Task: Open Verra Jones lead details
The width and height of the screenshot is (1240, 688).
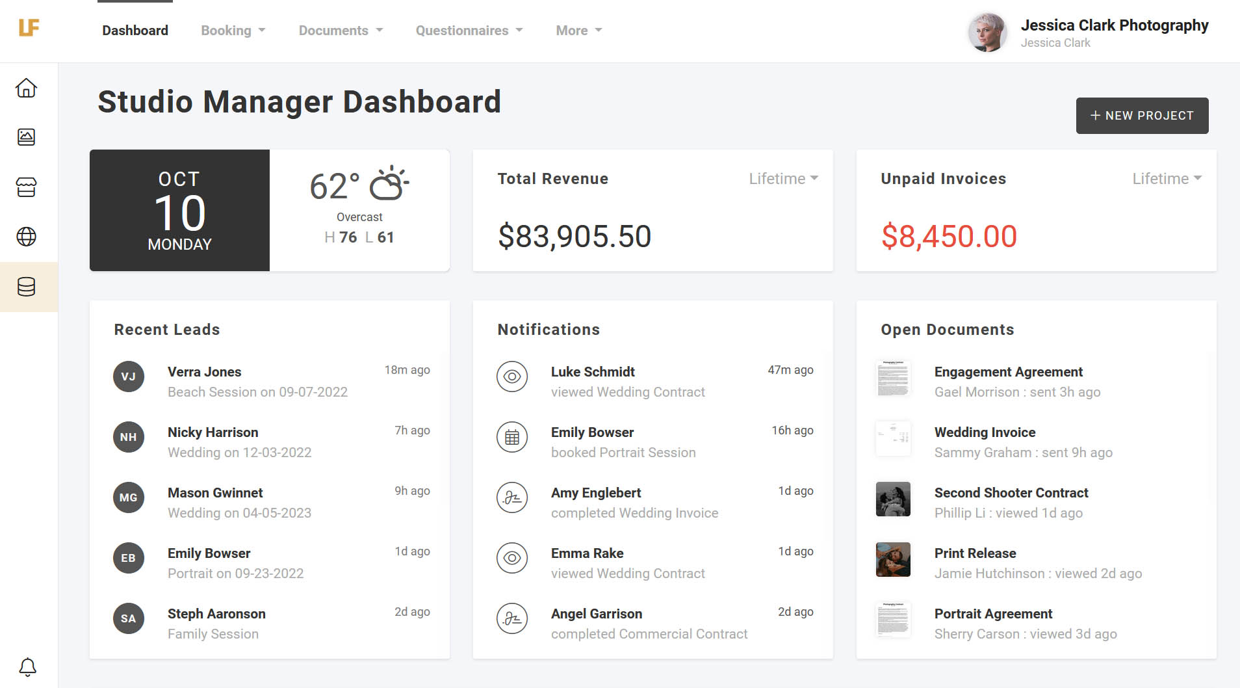Action: point(204,372)
